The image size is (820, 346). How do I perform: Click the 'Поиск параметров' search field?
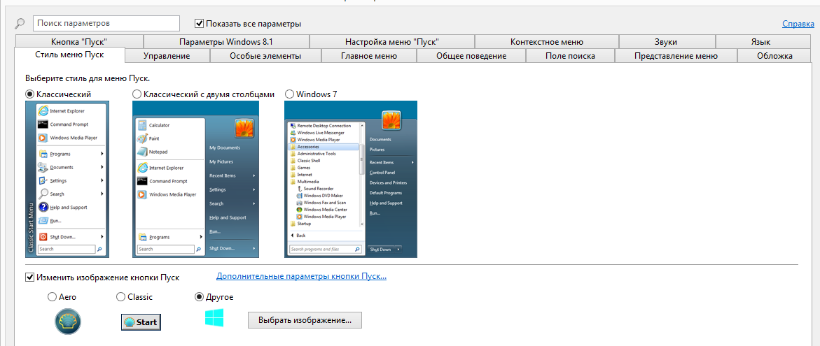point(106,24)
